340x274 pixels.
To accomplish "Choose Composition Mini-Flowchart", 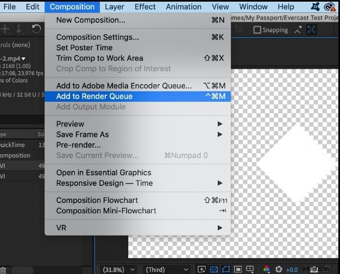I will point(138,211).
